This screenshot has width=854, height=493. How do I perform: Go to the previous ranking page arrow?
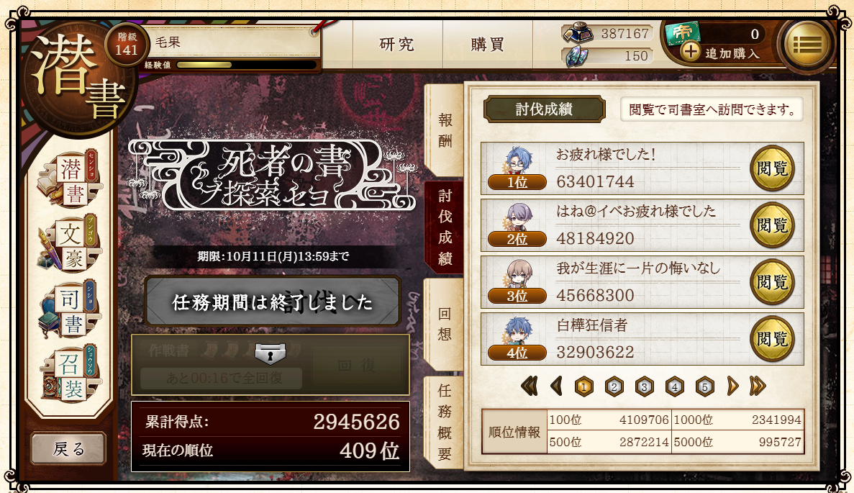click(556, 386)
